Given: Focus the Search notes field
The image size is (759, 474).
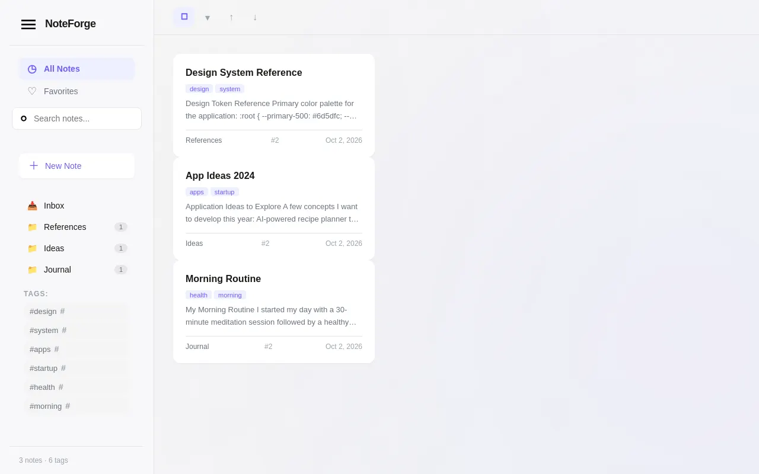Looking at the screenshot, I should [x=77, y=118].
